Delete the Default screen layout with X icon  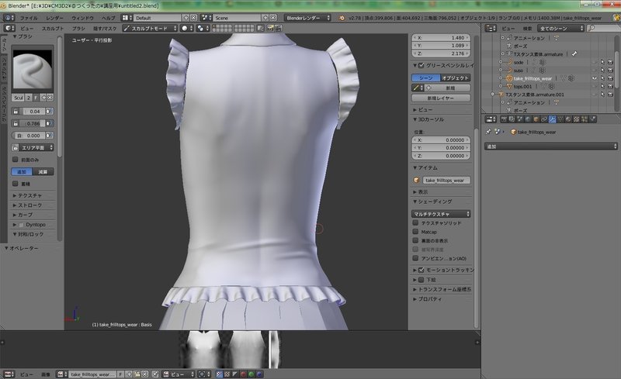click(193, 18)
